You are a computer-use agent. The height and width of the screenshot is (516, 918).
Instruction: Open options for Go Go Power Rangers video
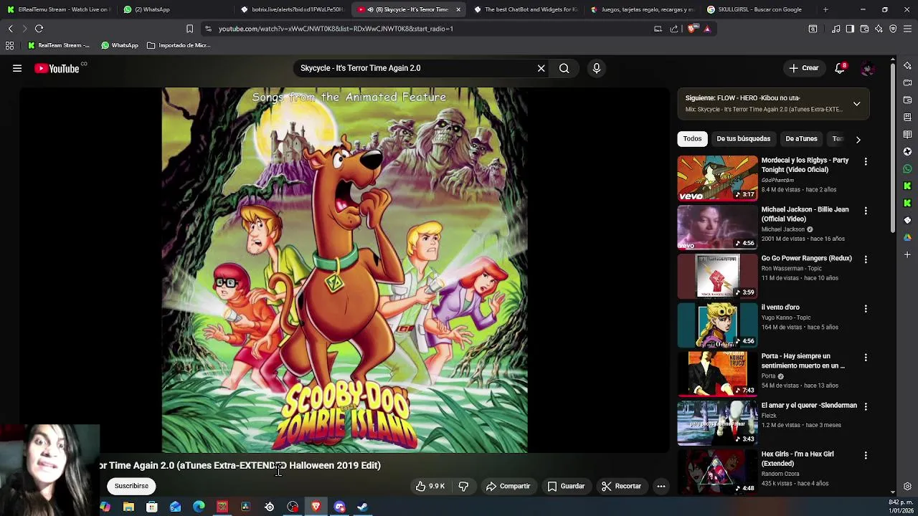(x=866, y=259)
